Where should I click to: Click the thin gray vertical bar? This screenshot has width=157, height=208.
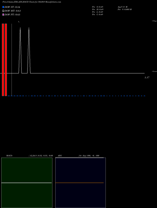(x=12, y=60)
